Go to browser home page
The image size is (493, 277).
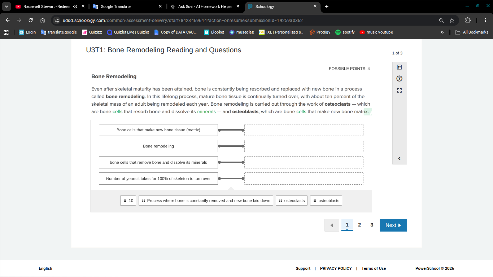pyautogui.click(x=43, y=20)
